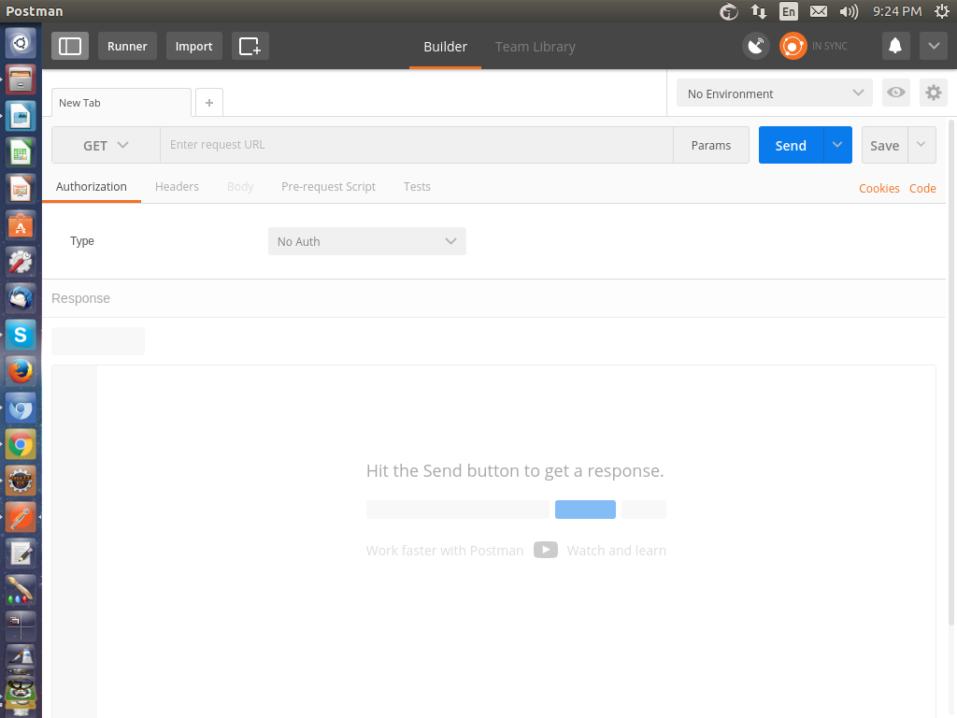The width and height of the screenshot is (957, 718).
Task: Select the Headers tab
Action: point(177,187)
